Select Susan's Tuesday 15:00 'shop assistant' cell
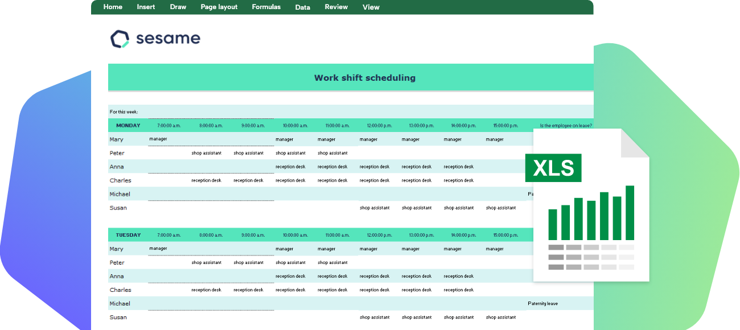This screenshot has height=330, width=740. pos(501,317)
